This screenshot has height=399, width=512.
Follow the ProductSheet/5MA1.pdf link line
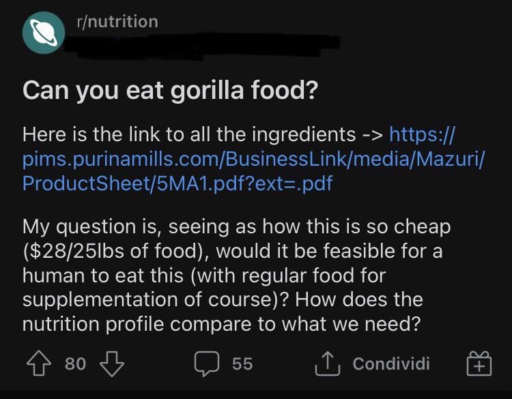(177, 184)
